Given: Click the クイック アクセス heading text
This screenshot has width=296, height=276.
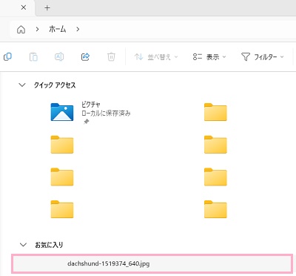Looking at the screenshot, I should pos(55,85).
